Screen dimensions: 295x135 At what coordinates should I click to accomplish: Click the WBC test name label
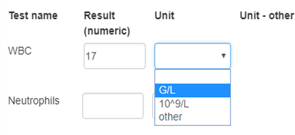[20, 51]
